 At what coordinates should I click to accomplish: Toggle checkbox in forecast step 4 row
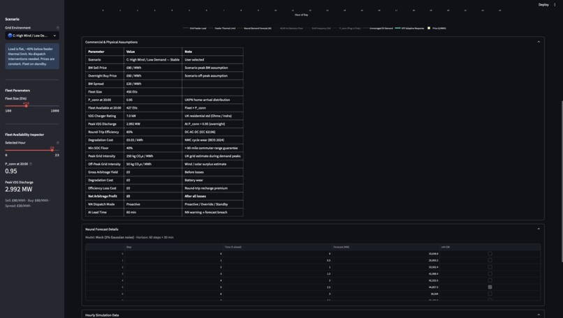(x=490, y=280)
